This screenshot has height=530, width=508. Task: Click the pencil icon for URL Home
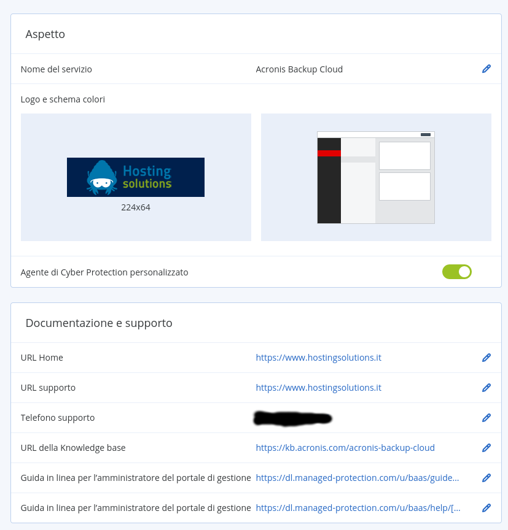click(487, 358)
